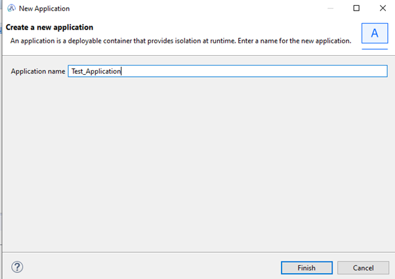The height and width of the screenshot is (279, 395).
Task: Click the wizard icon in the title bar
Action: point(11,9)
